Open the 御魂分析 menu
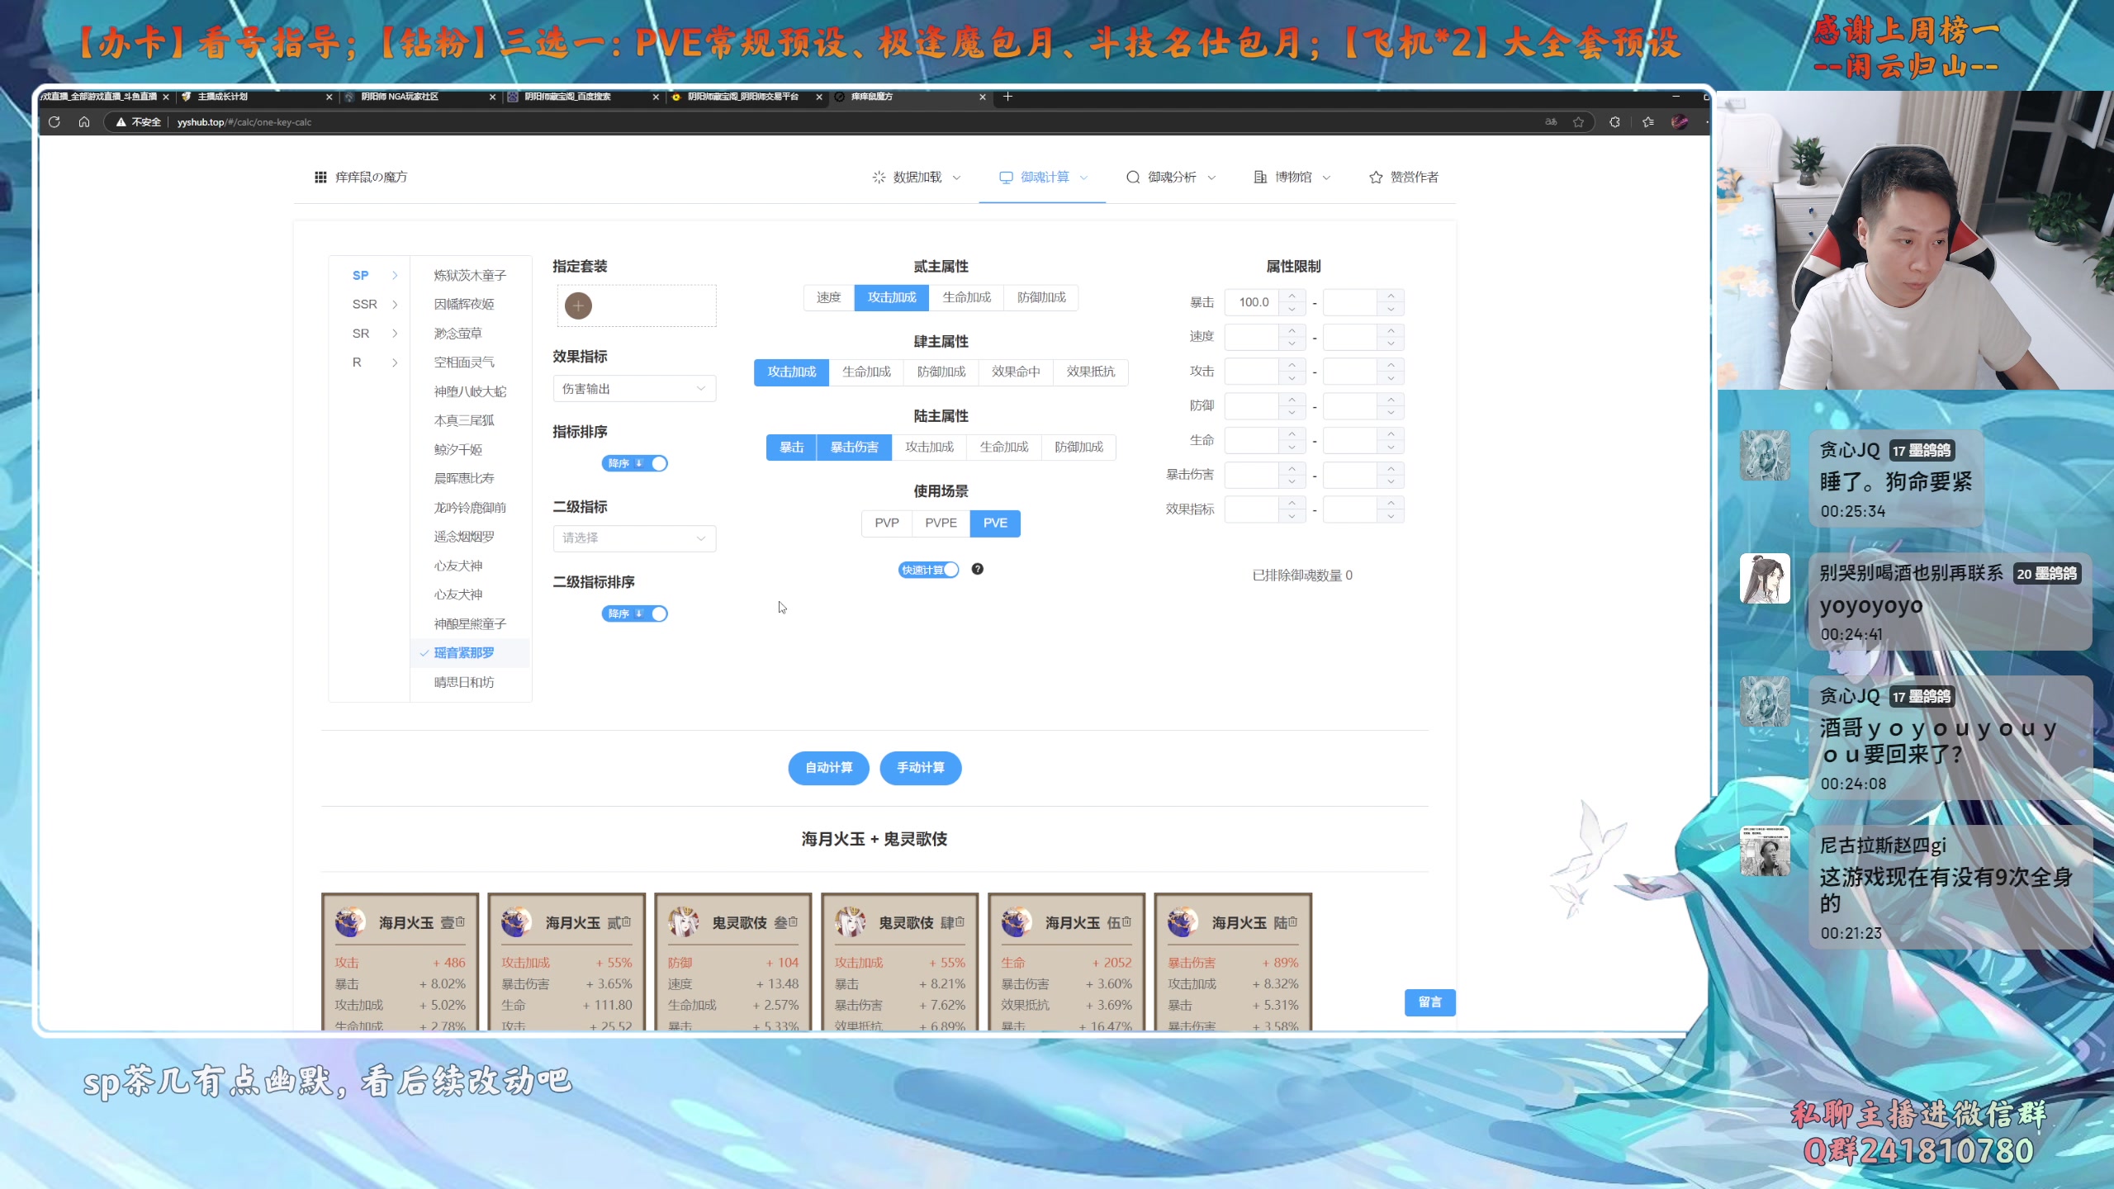2114x1189 pixels. pyautogui.click(x=1171, y=178)
